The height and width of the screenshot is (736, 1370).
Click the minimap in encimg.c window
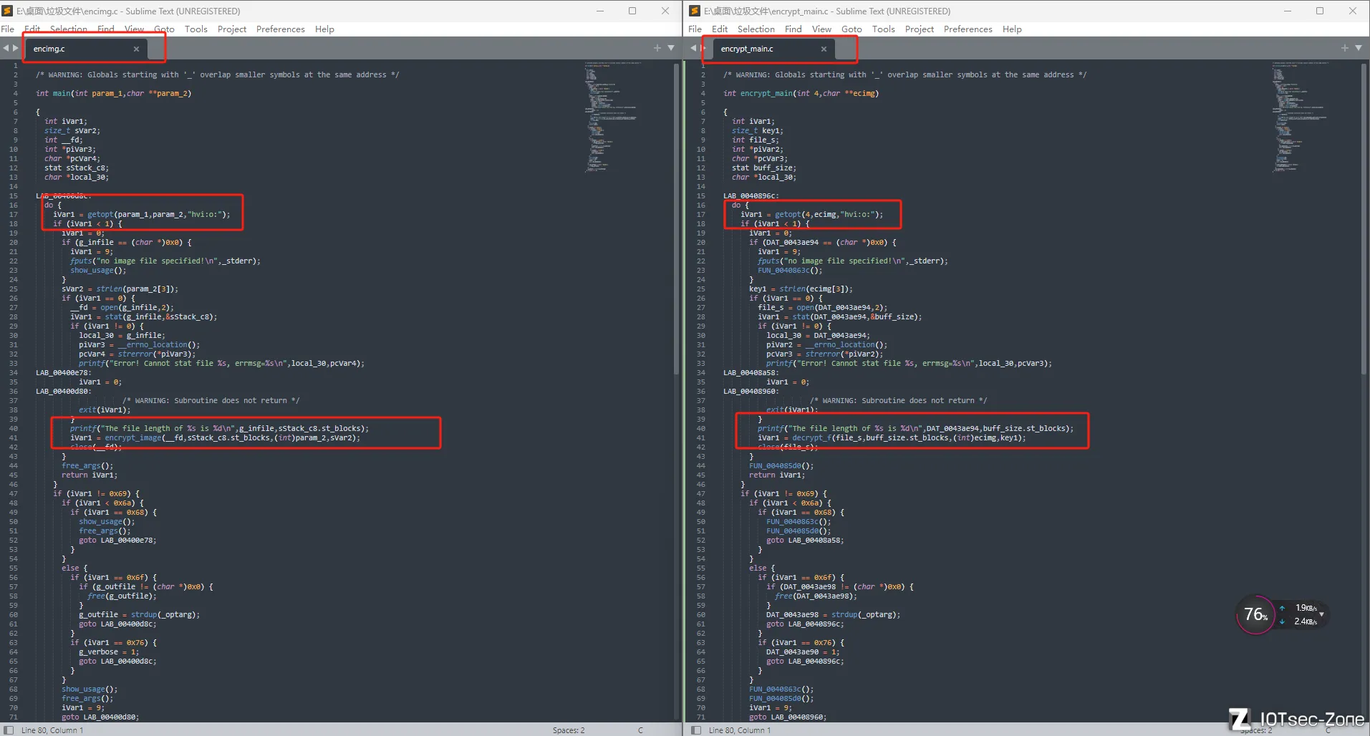point(613,117)
